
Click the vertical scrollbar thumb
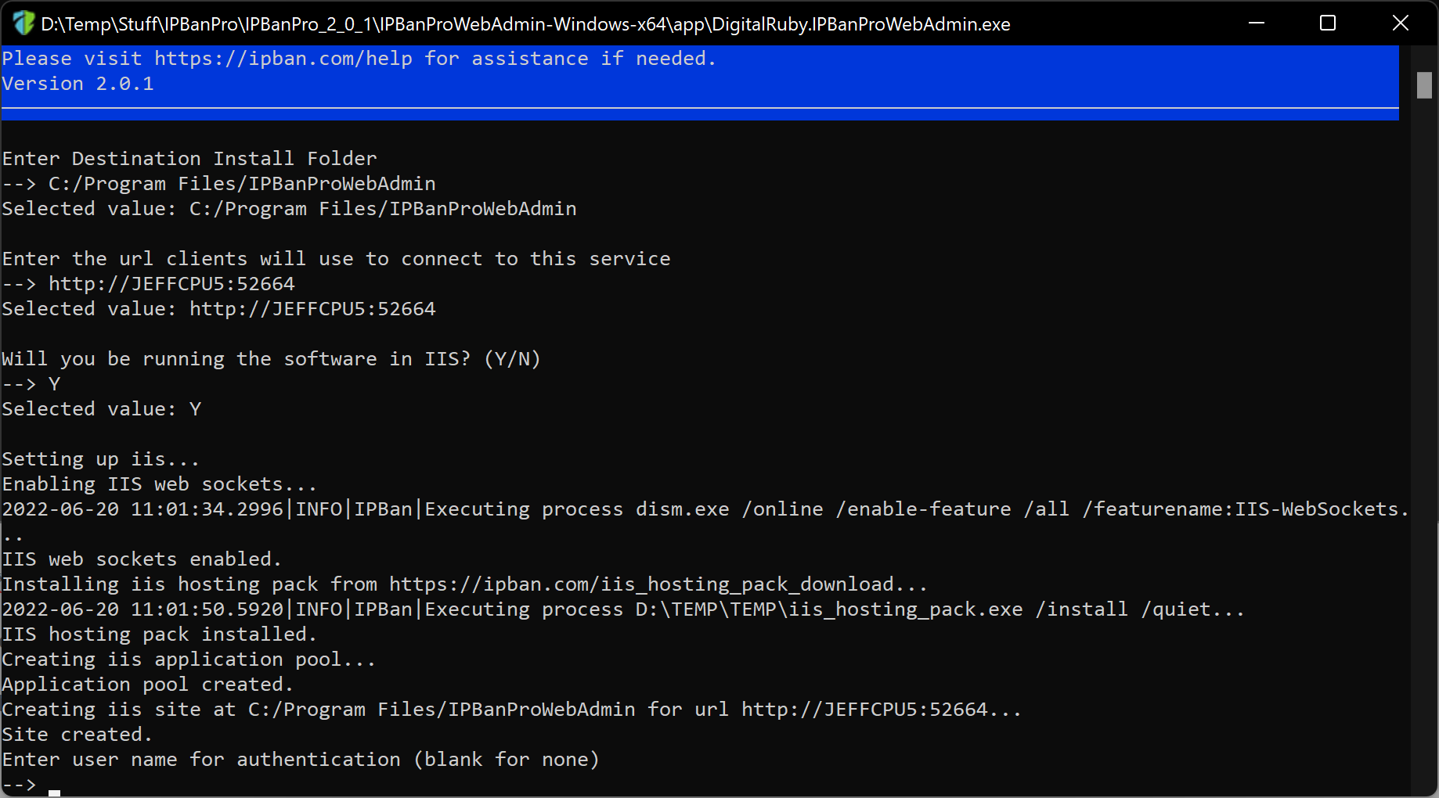(1424, 85)
